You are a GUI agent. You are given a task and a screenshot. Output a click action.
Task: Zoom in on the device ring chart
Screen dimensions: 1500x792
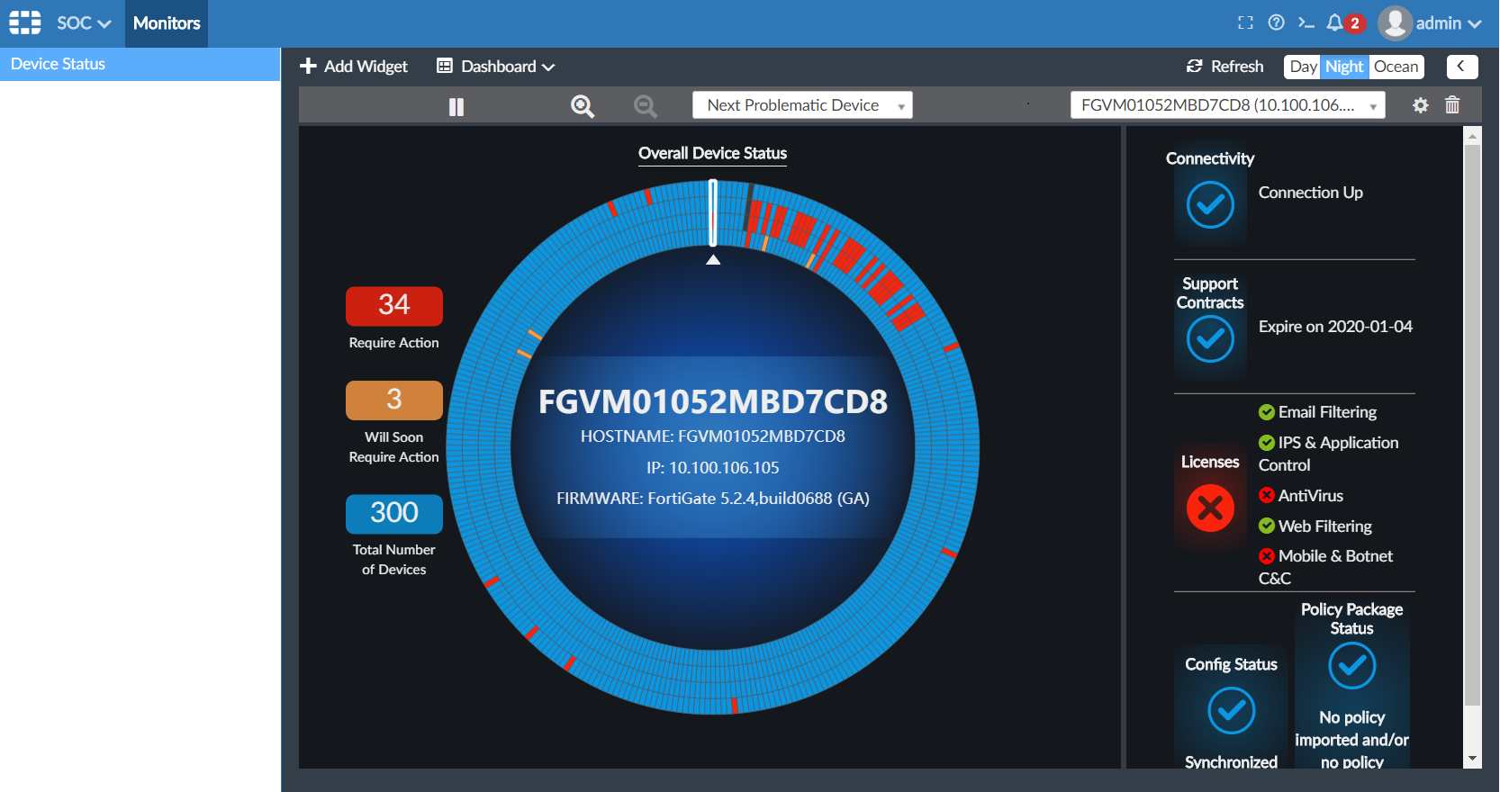tap(583, 106)
